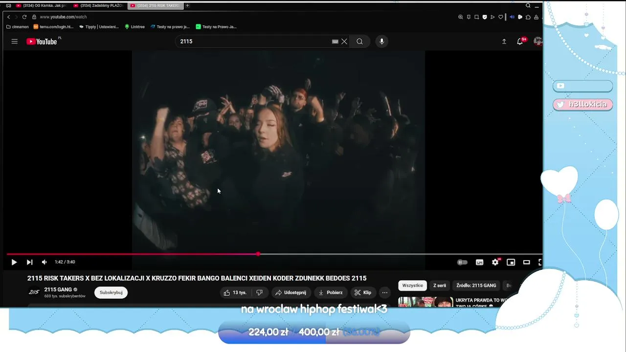Open the UKRYTA PRAWDA recommended video thumbnail

click(425, 302)
